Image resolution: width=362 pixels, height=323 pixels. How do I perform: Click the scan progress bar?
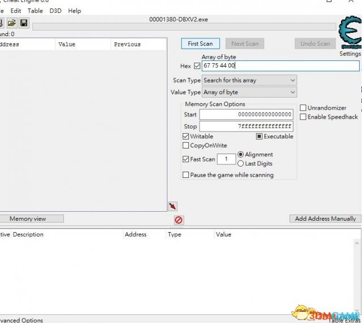coord(184,27)
